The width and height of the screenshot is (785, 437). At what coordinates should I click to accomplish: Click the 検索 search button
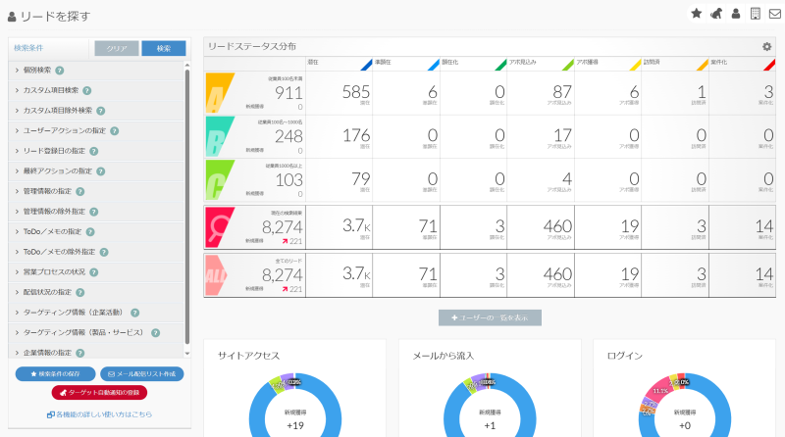click(164, 48)
